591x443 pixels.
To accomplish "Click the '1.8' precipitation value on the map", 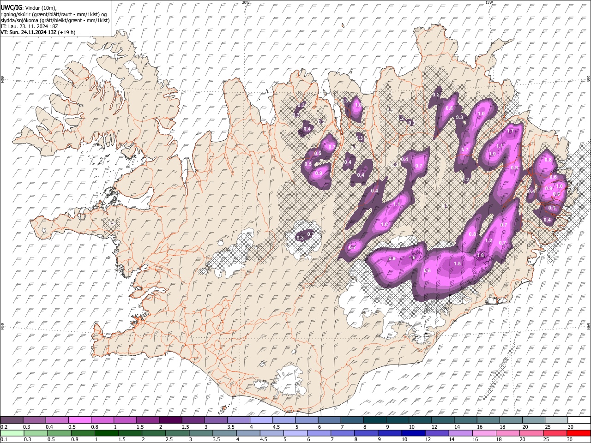I will tap(480, 255).
